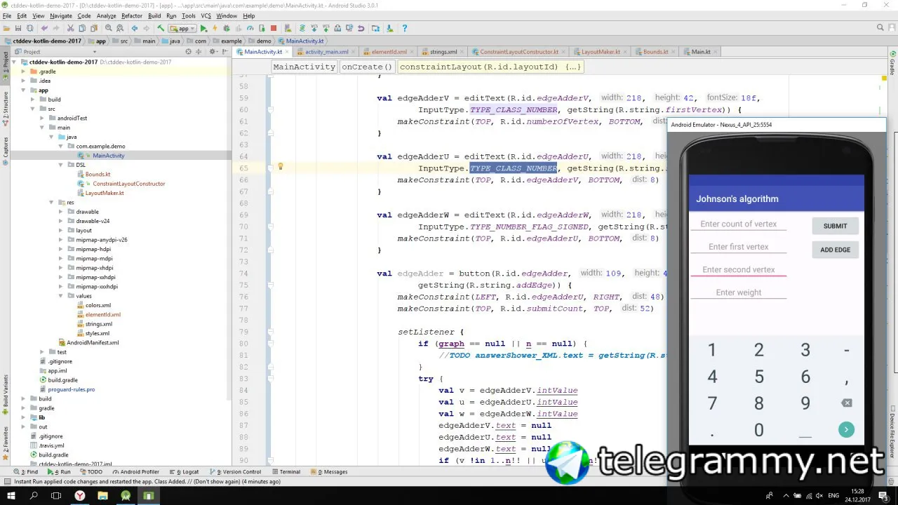This screenshot has height=505, width=898.
Task: Open the Logcat tool window
Action: pos(187,472)
